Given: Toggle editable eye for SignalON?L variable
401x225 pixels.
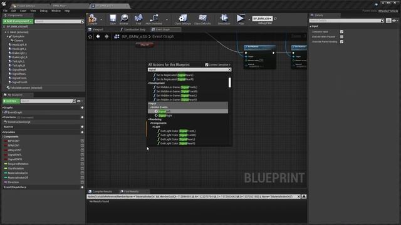Looking at the screenshot, I should click(82, 154).
